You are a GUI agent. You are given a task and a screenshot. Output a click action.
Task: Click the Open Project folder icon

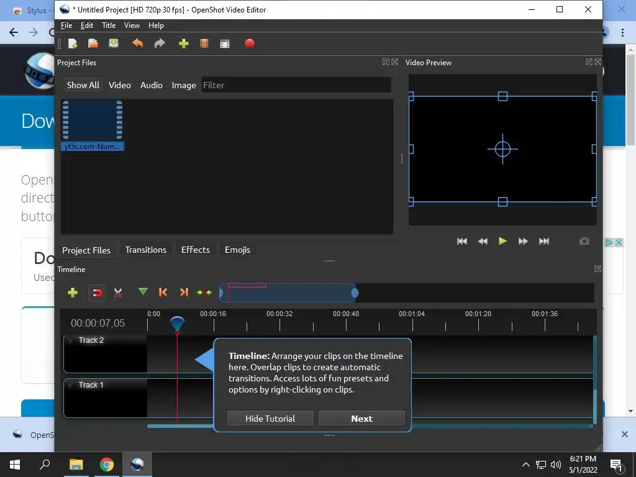click(93, 43)
